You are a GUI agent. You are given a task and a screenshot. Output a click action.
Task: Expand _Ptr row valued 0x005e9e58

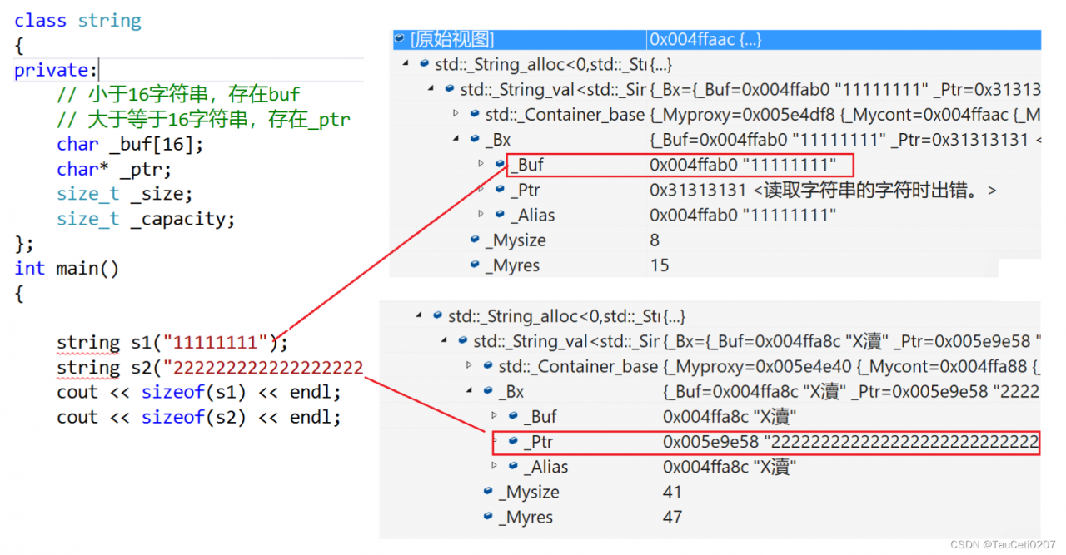494,441
